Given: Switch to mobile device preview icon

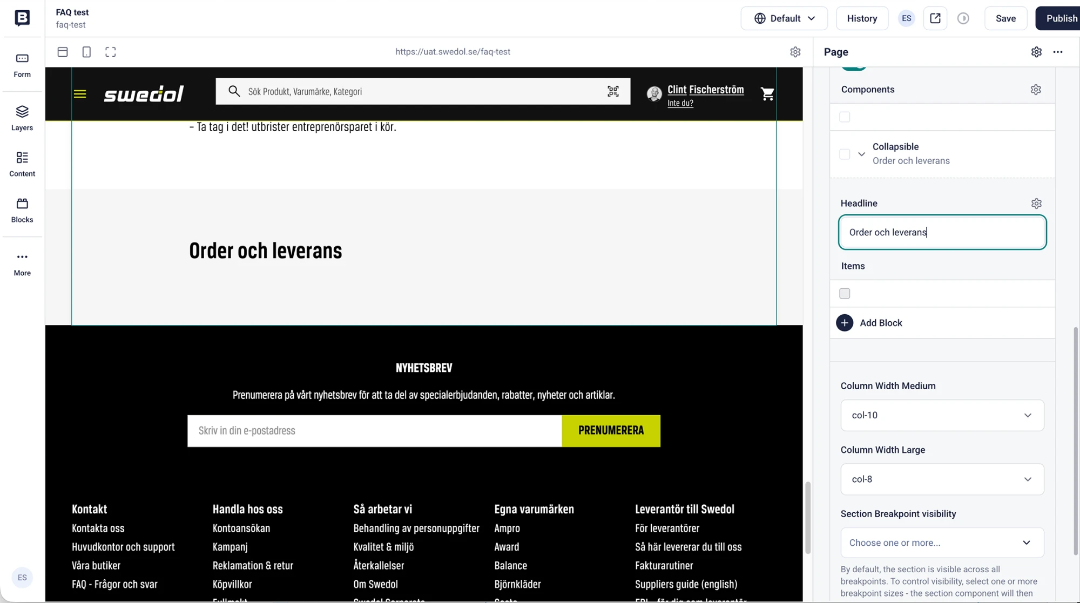Looking at the screenshot, I should 86,52.
